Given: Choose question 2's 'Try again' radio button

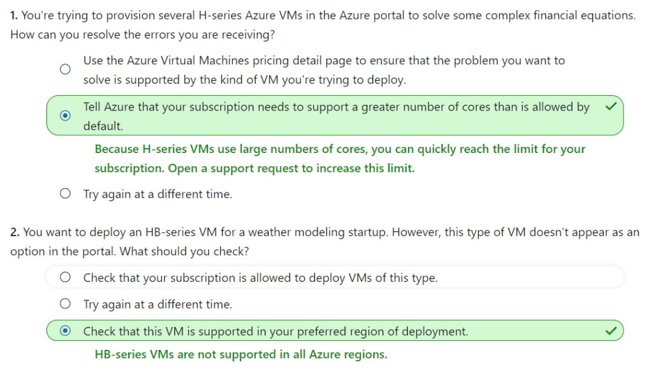Looking at the screenshot, I should 65,304.
